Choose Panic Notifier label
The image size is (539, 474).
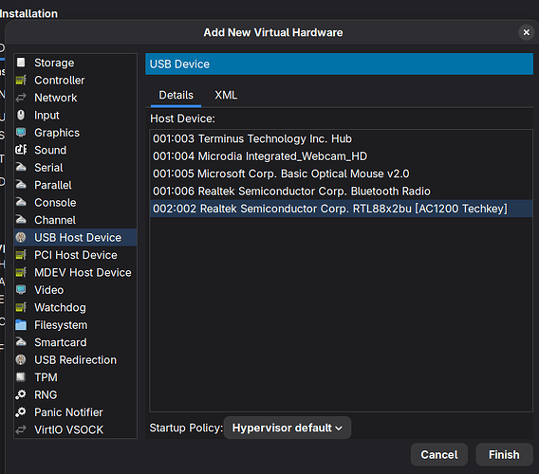click(x=68, y=412)
